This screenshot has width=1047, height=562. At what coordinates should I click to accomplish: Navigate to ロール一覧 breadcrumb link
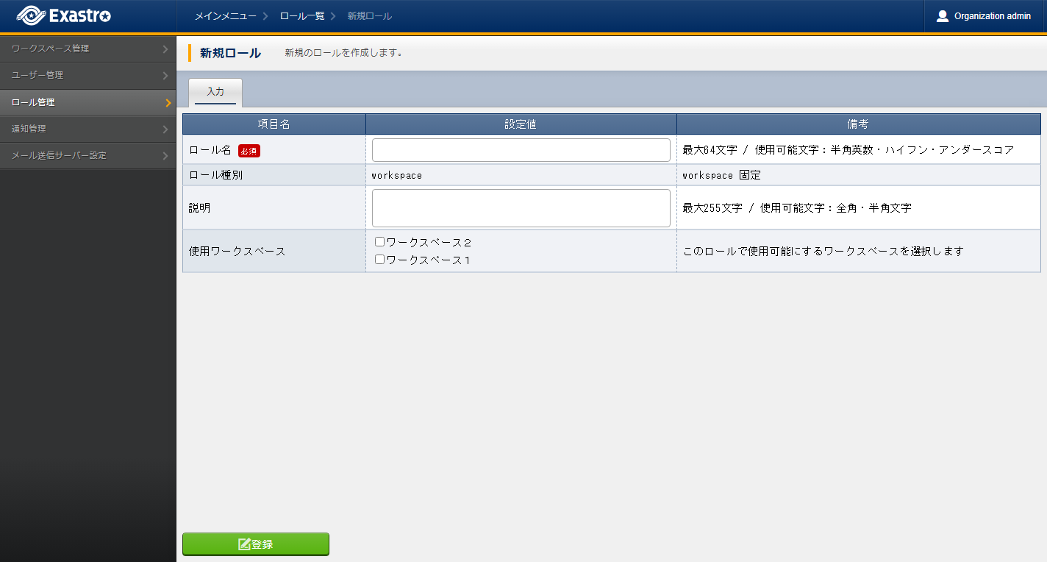coord(302,16)
